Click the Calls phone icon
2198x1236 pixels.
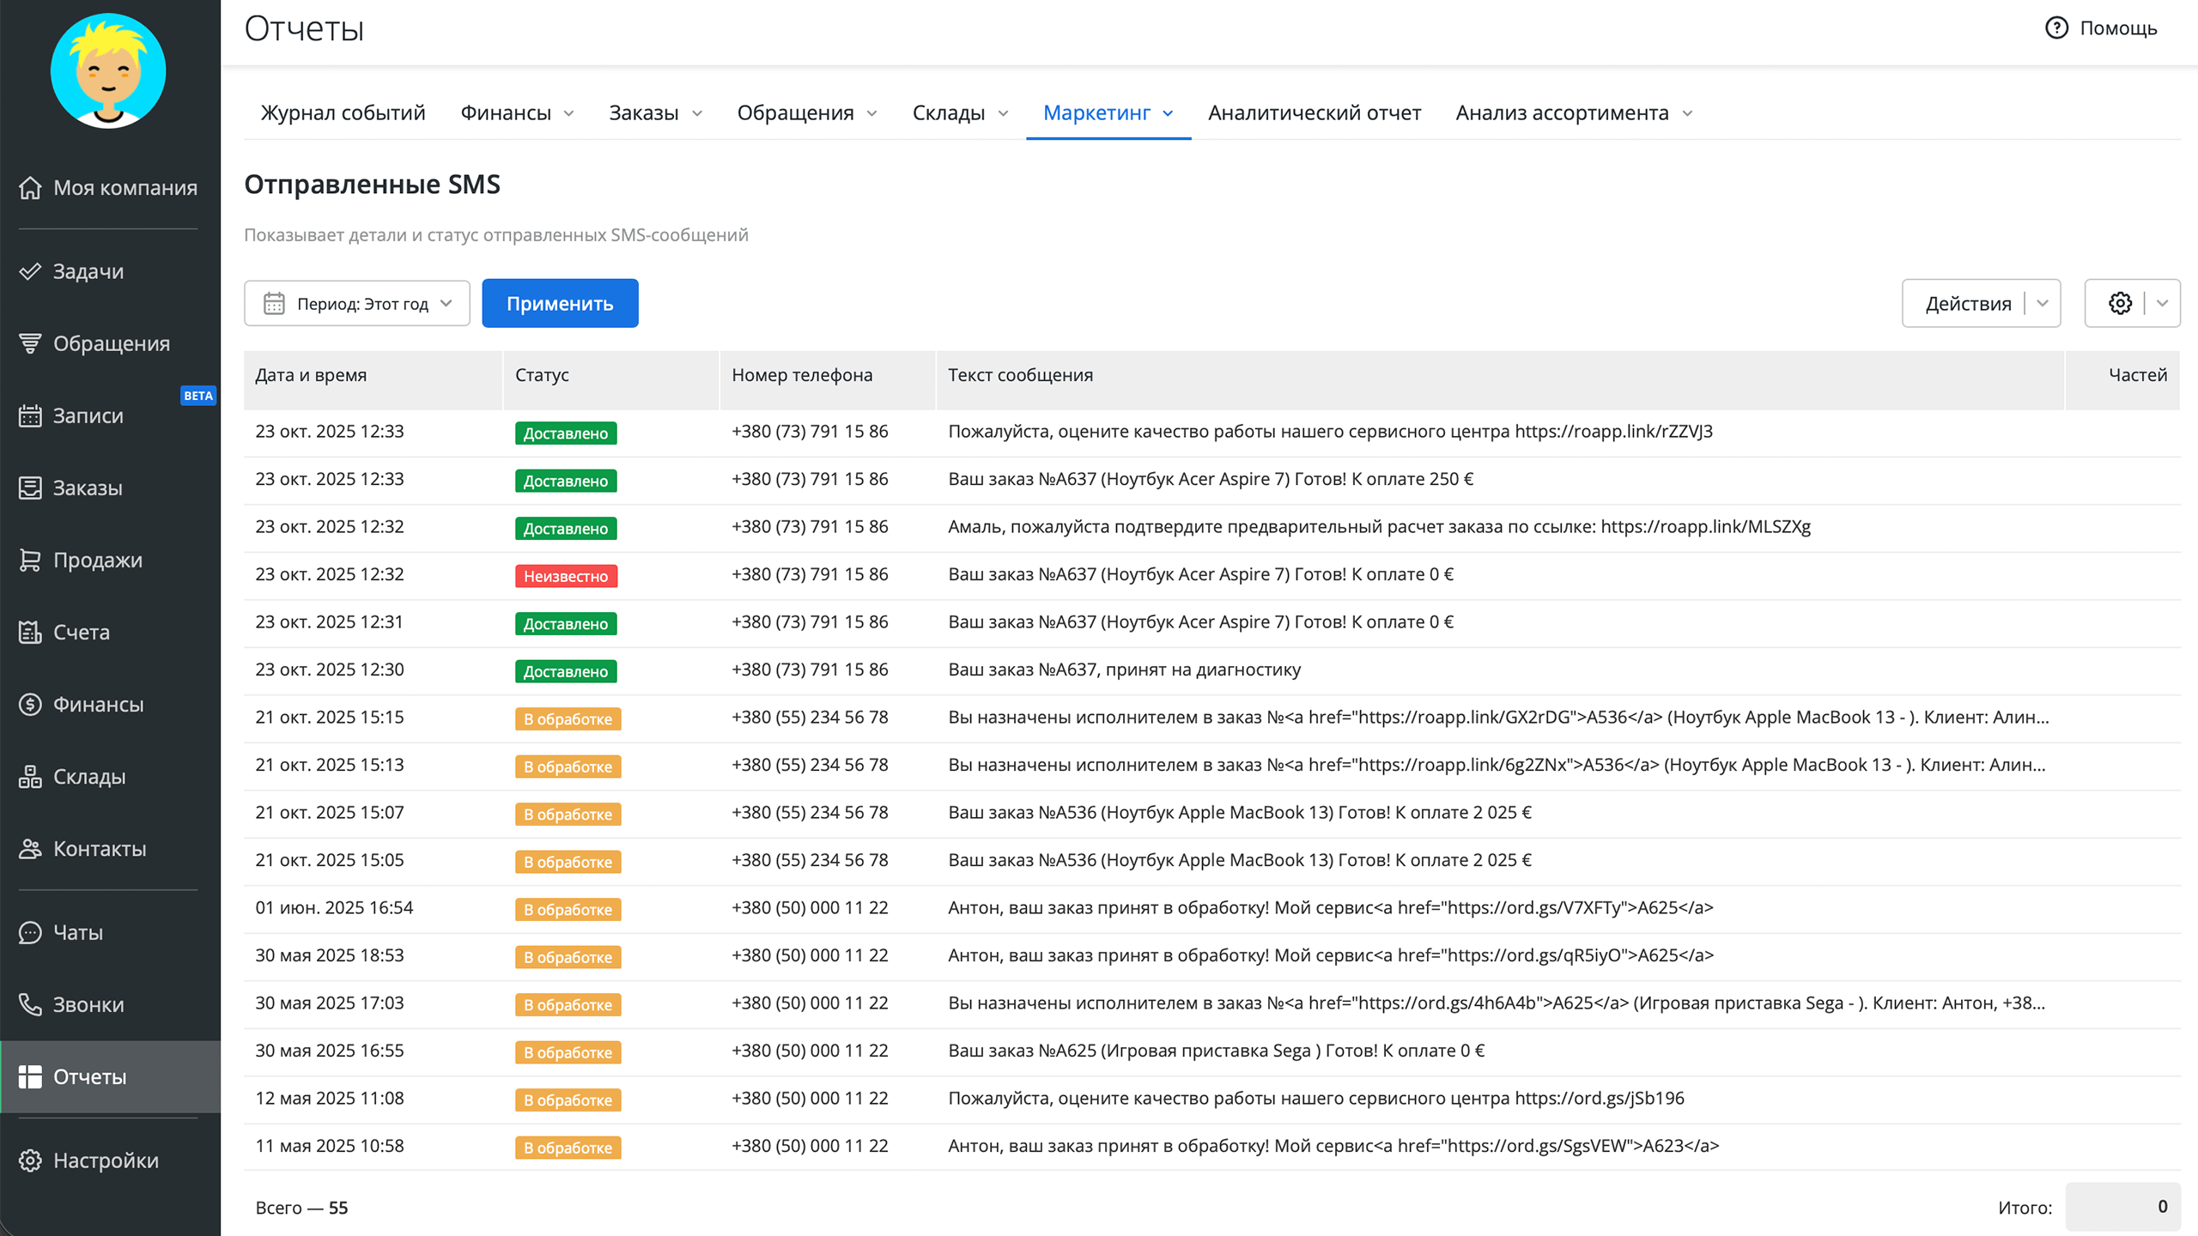coord(30,1004)
